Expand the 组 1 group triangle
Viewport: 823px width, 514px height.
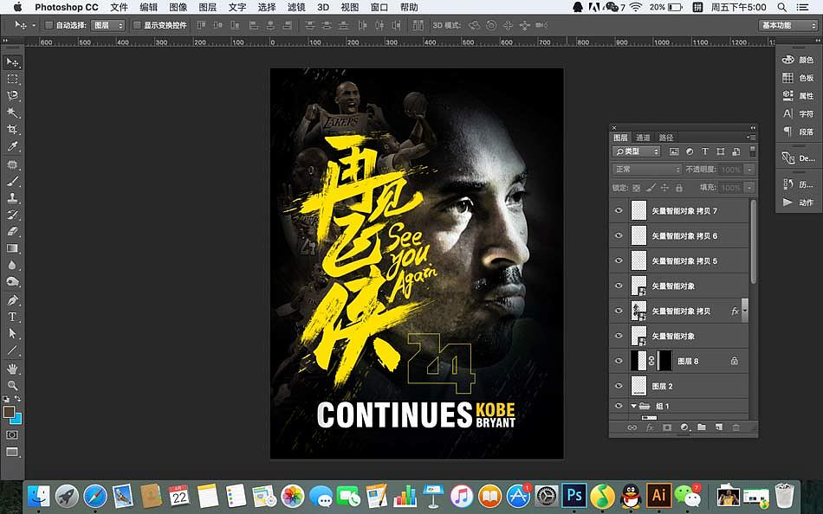(x=633, y=406)
